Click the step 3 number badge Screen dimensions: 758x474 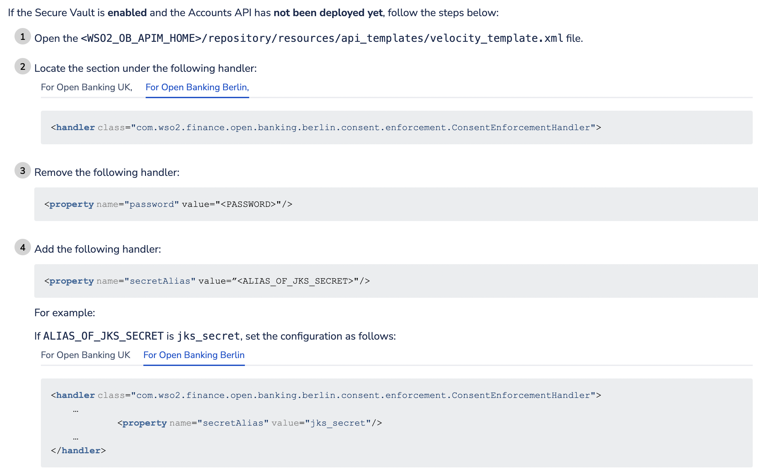(x=22, y=171)
